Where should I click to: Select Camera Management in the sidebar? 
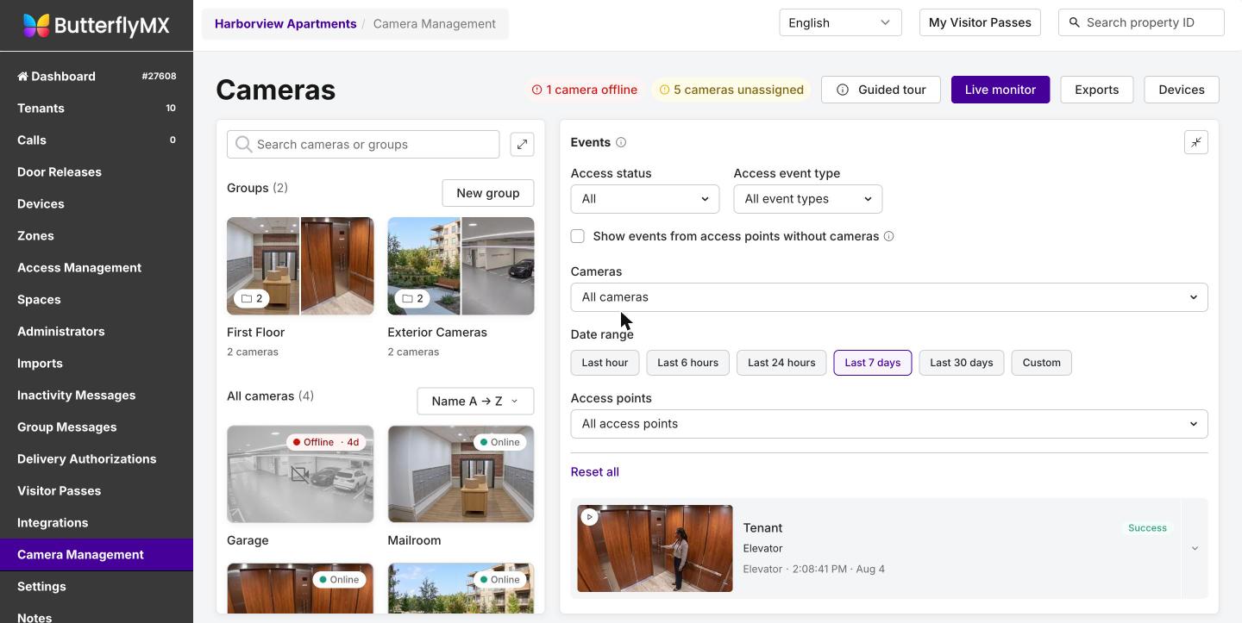97,555
